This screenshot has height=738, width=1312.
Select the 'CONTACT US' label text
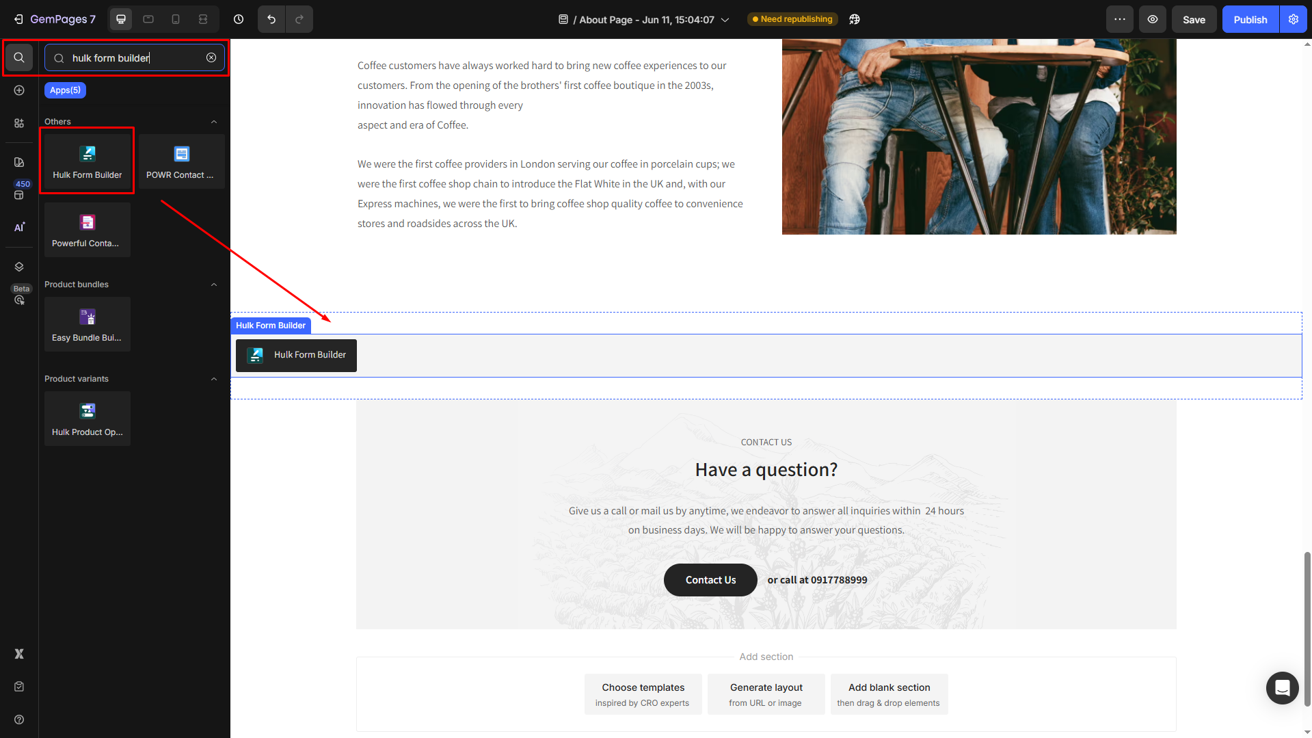766,443
